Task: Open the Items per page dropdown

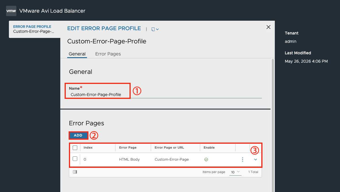Action: click(235, 172)
